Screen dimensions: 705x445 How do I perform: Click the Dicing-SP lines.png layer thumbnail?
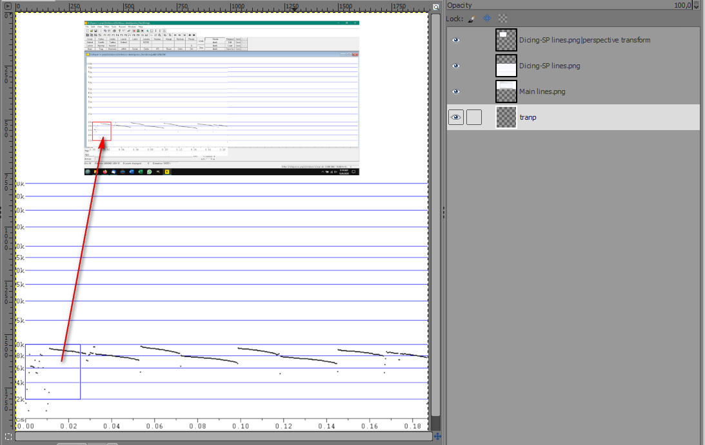pos(506,66)
